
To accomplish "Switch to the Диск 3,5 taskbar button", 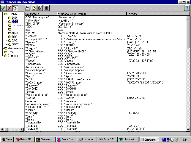I will [x=108, y=139].
